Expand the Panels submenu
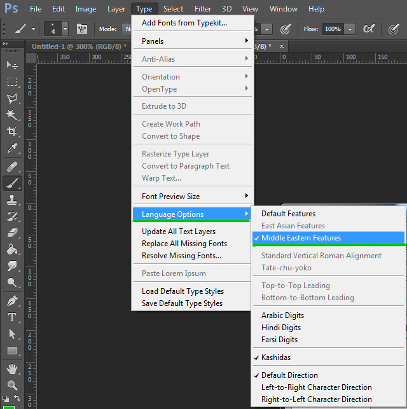This screenshot has width=407, height=409. 193,41
